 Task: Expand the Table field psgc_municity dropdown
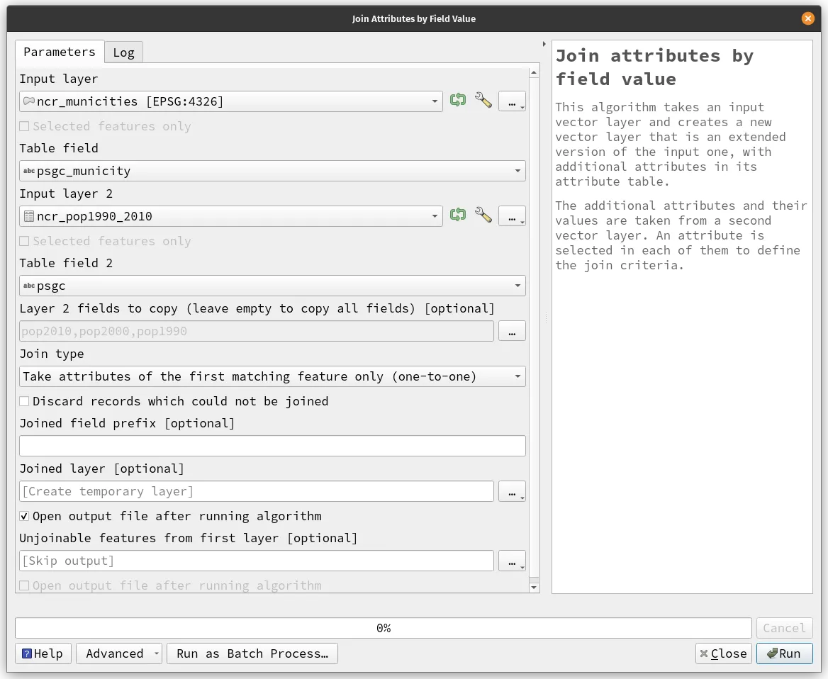272,171
